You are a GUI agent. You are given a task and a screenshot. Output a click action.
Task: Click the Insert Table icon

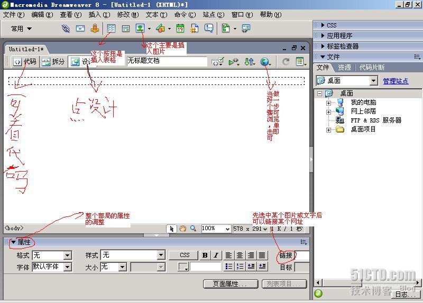point(111,29)
